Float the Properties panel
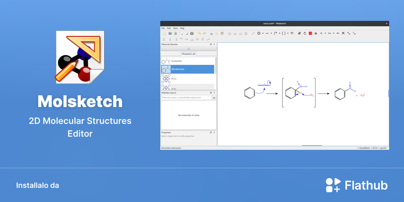The height and width of the screenshot is (202, 404). tap(211, 133)
